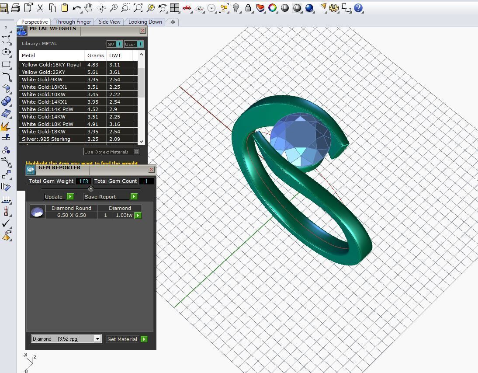The width and height of the screenshot is (478, 373).
Task: Open the Layers icon
Action: 261,8
